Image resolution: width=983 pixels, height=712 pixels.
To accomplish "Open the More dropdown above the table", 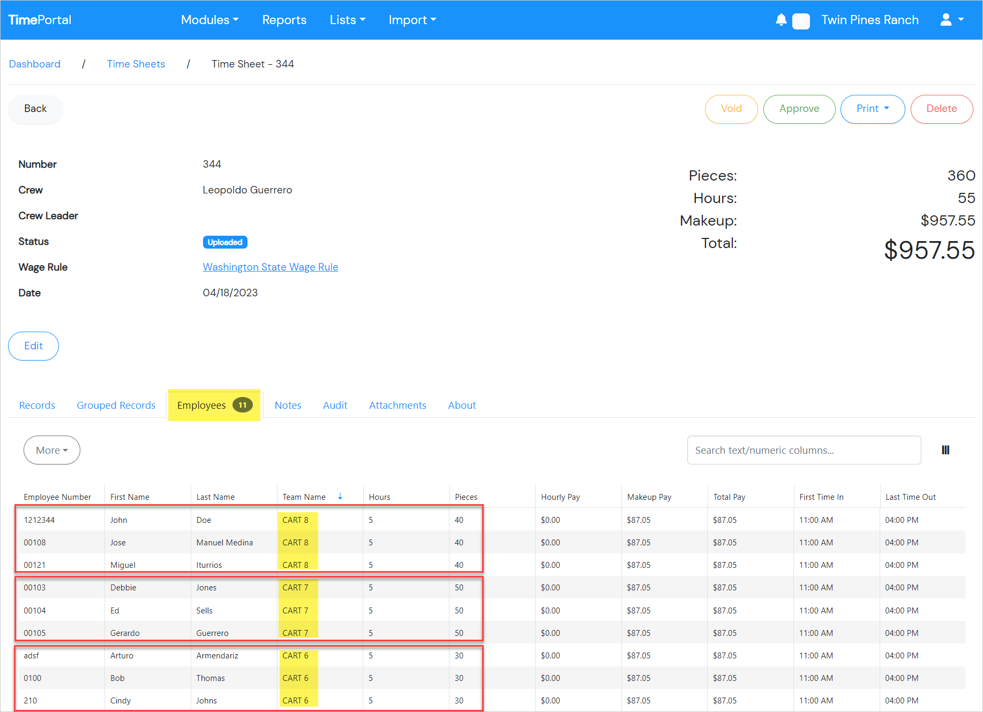I will [51, 450].
